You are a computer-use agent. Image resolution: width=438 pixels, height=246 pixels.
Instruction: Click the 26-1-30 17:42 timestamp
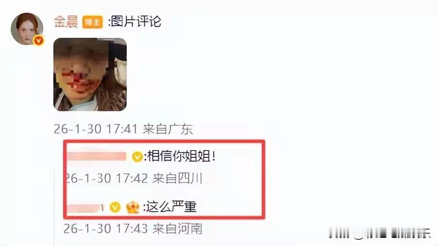click(106, 178)
